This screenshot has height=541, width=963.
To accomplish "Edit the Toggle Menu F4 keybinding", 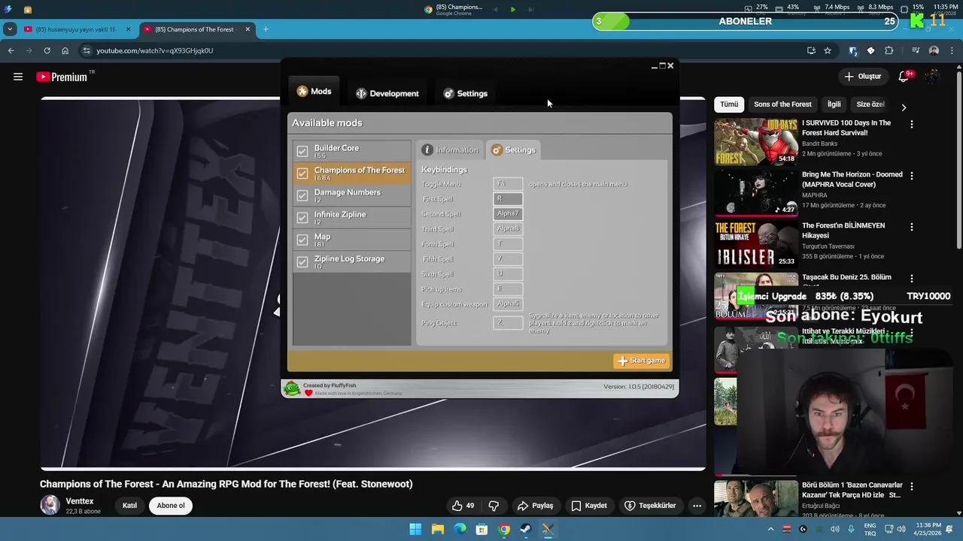I will pos(508,183).
